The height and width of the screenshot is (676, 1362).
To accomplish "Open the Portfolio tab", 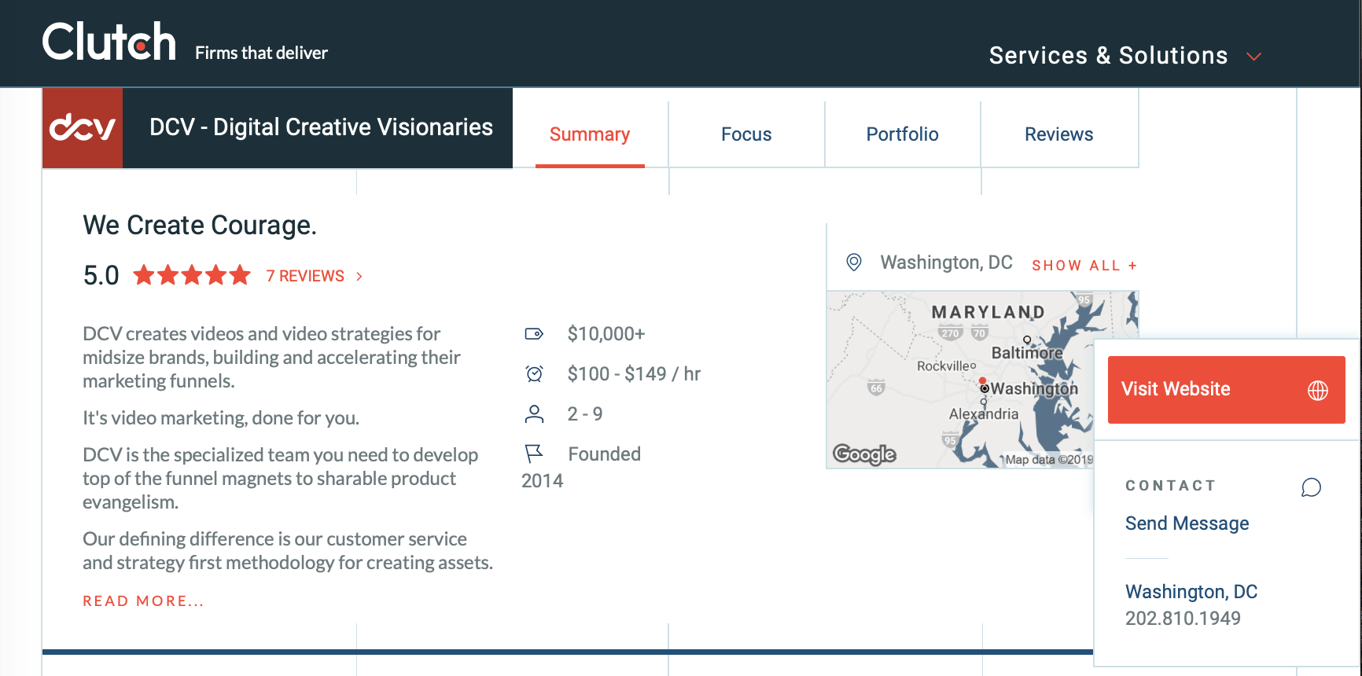I will (903, 134).
